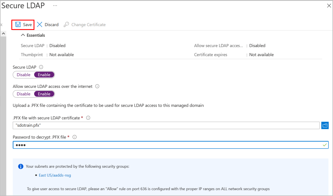Click the Certificate expires 'Not available' value
333x196 pixels.
coord(261,55)
